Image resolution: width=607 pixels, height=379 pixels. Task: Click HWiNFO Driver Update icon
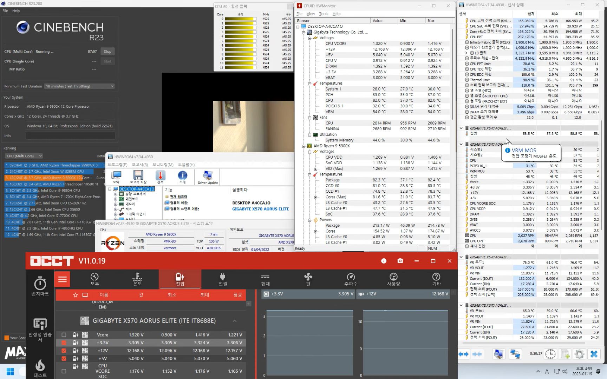coord(208,177)
